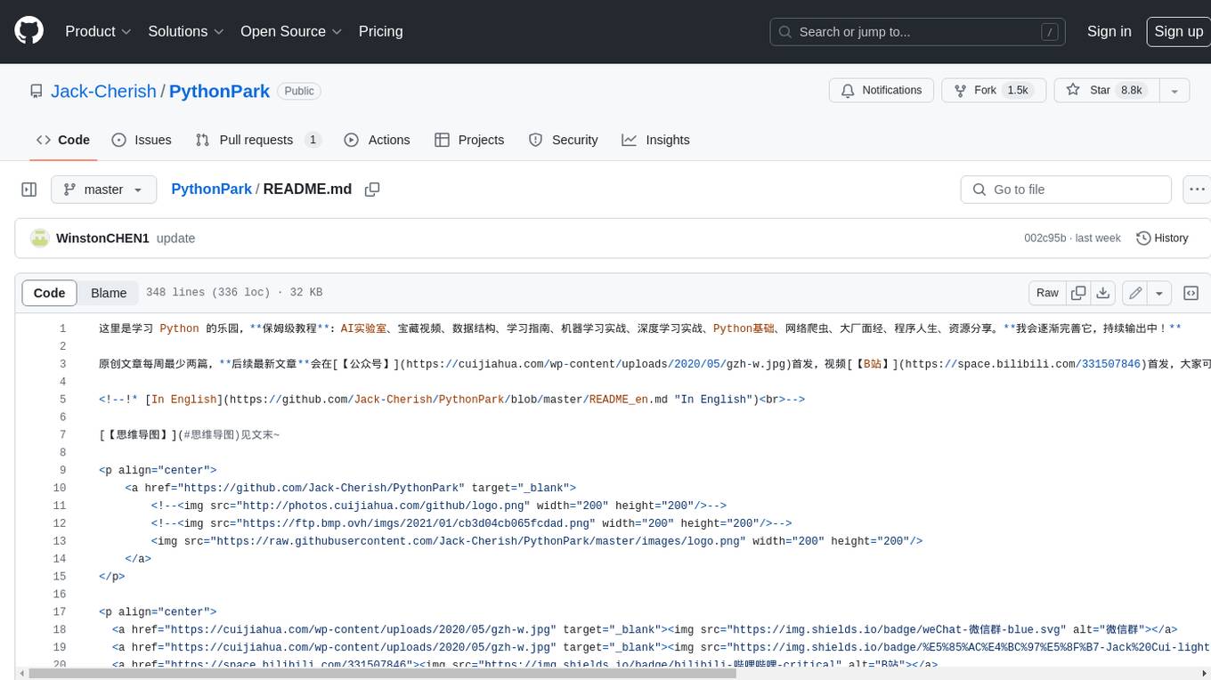This screenshot has width=1211, height=680.
Task: Open the Actions tab
Action: point(377,140)
